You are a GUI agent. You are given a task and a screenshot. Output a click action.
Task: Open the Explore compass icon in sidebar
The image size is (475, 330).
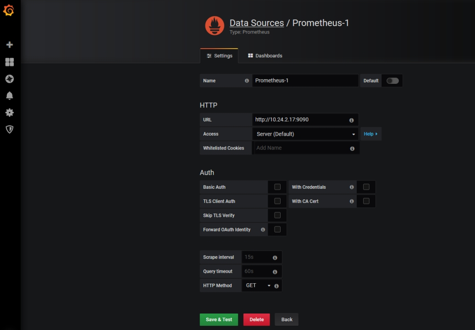(9, 79)
